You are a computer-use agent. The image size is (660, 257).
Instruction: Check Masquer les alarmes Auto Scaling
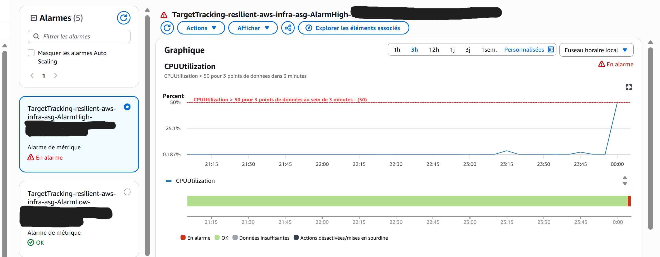click(x=31, y=53)
